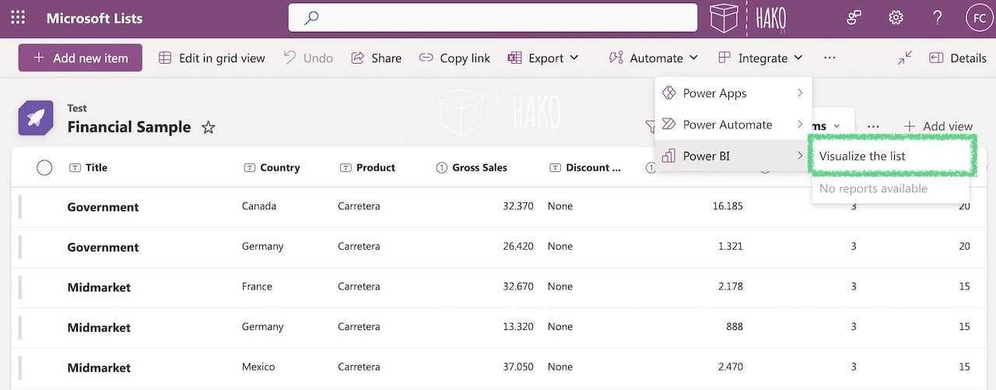The height and width of the screenshot is (390, 996).
Task: Open the app launcher waffle icon
Action: pyautogui.click(x=18, y=18)
